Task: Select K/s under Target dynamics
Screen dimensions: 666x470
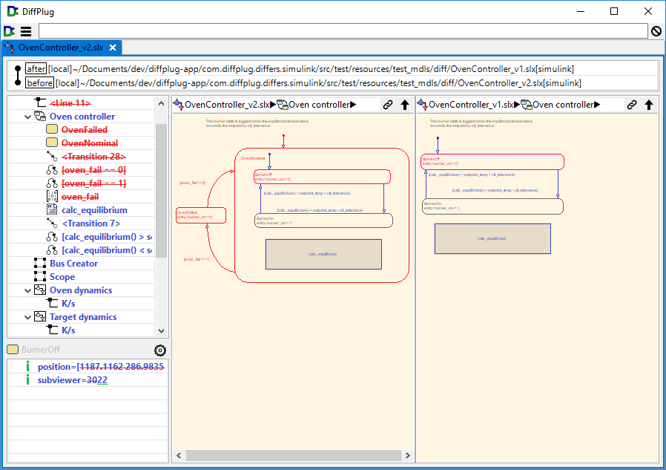Action: (68, 330)
